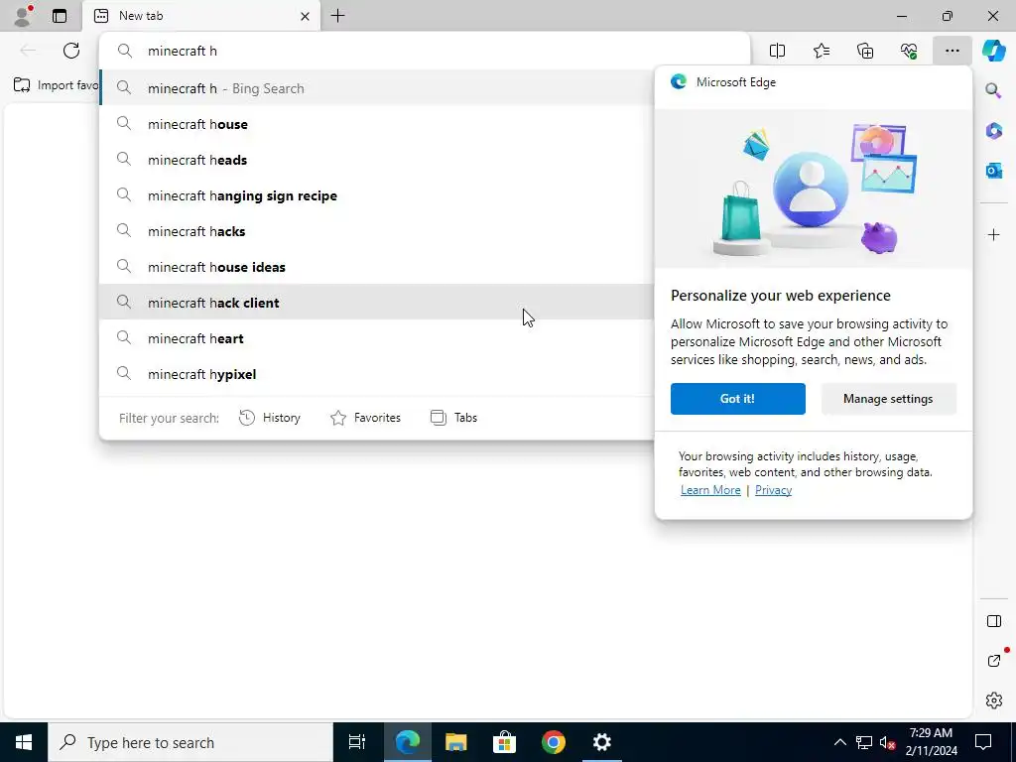Click the Back arrow button
This screenshot has height=762, width=1016.
click(x=28, y=51)
